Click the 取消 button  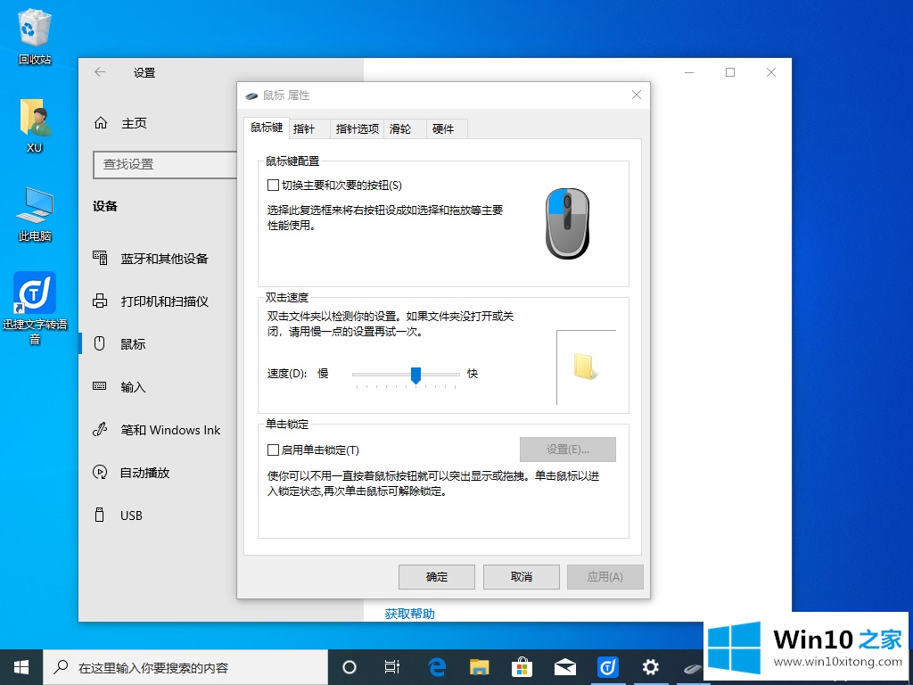[x=521, y=577]
